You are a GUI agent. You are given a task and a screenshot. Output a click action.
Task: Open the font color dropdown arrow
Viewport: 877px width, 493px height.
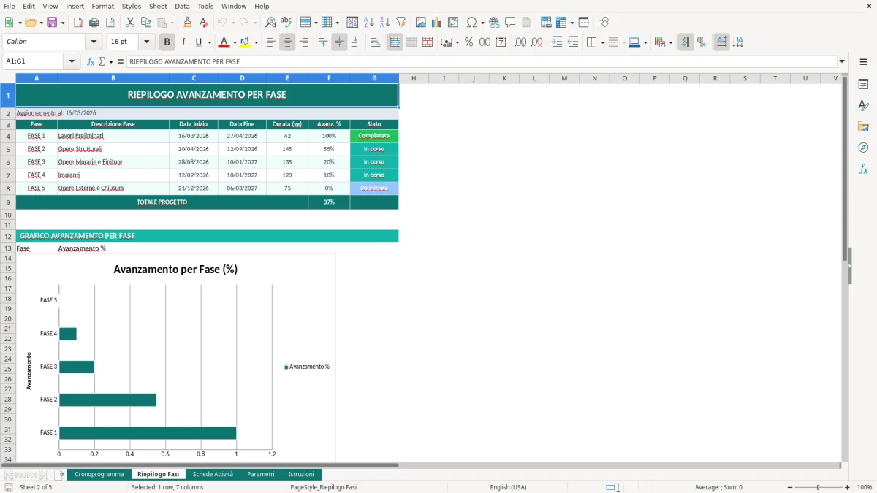tap(234, 42)
